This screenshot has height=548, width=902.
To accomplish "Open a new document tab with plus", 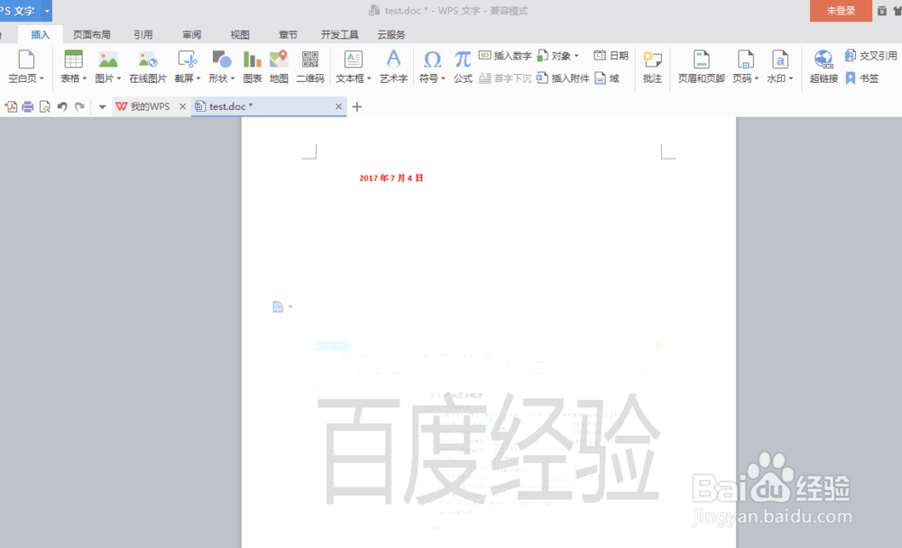I will click(356, 106).
